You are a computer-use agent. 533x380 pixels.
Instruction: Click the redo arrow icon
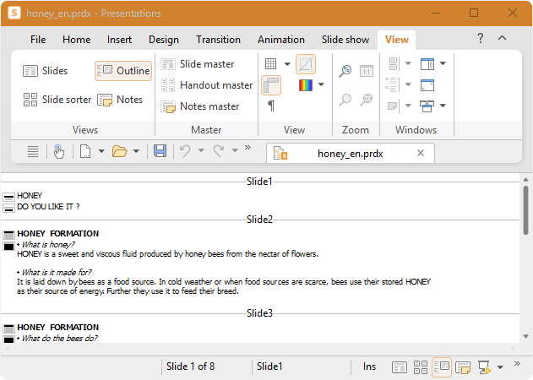(219, 150)
